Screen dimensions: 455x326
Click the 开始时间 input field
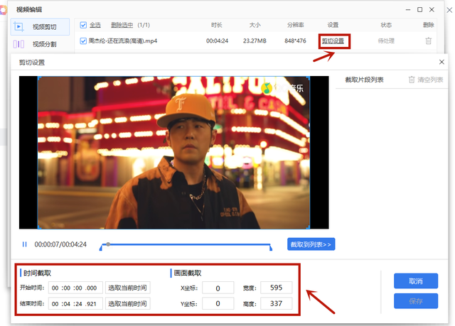coord(75,288)
